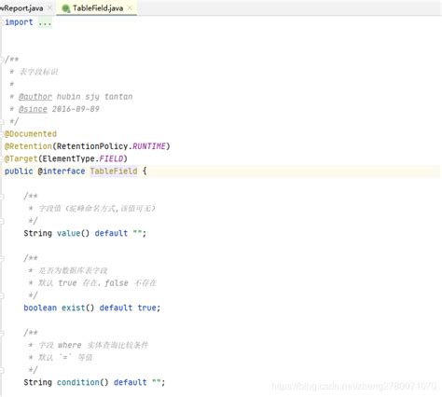Image resolution: width=442 pixels, height=397 pixels.
Task: Click the blog.csdn.net watermark URL
Action: click(x=354, y=386)
